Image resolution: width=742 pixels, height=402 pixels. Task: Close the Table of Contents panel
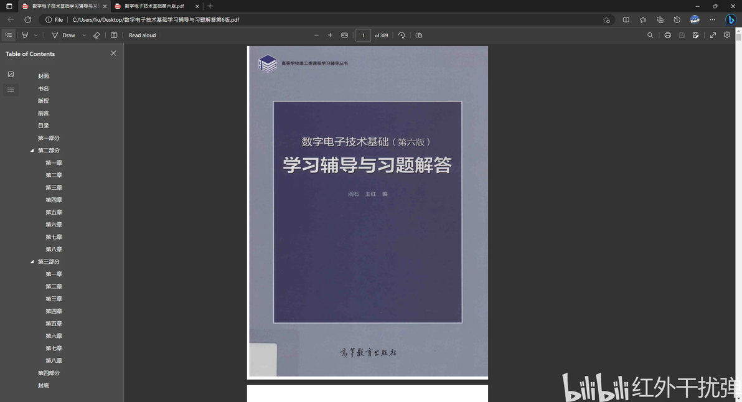[x=113, y=54]
